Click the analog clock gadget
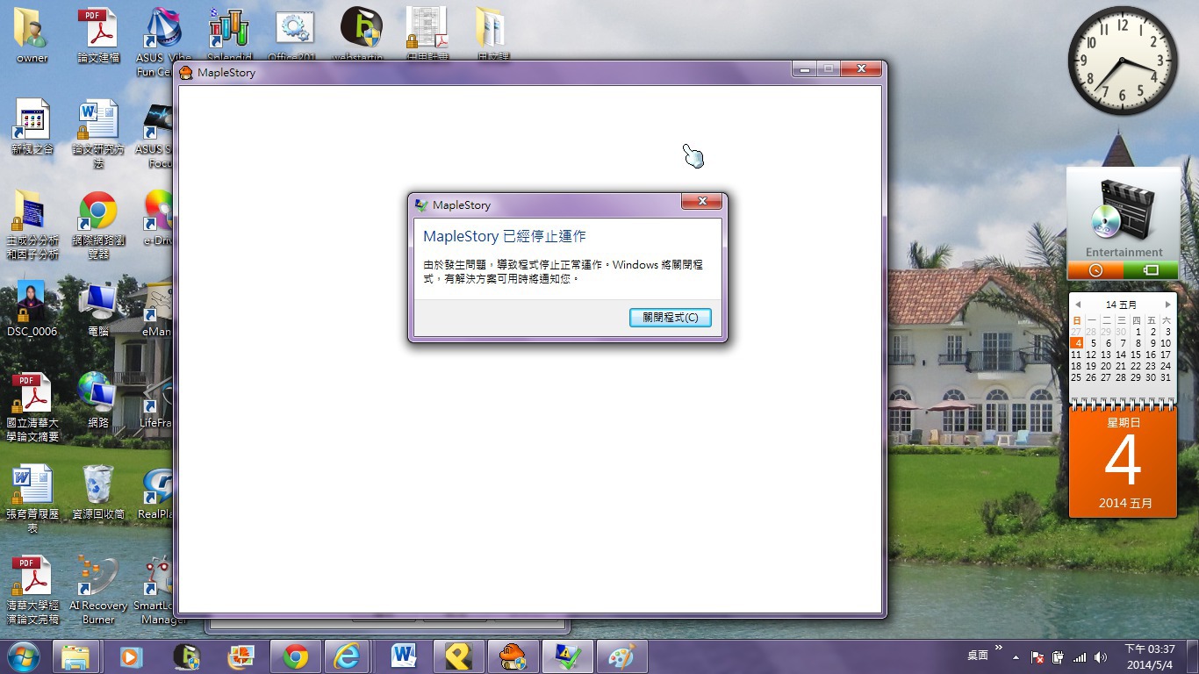The width and height of the screenshot is (1199, 674). pyautogui.click(x=1123, y=61)
